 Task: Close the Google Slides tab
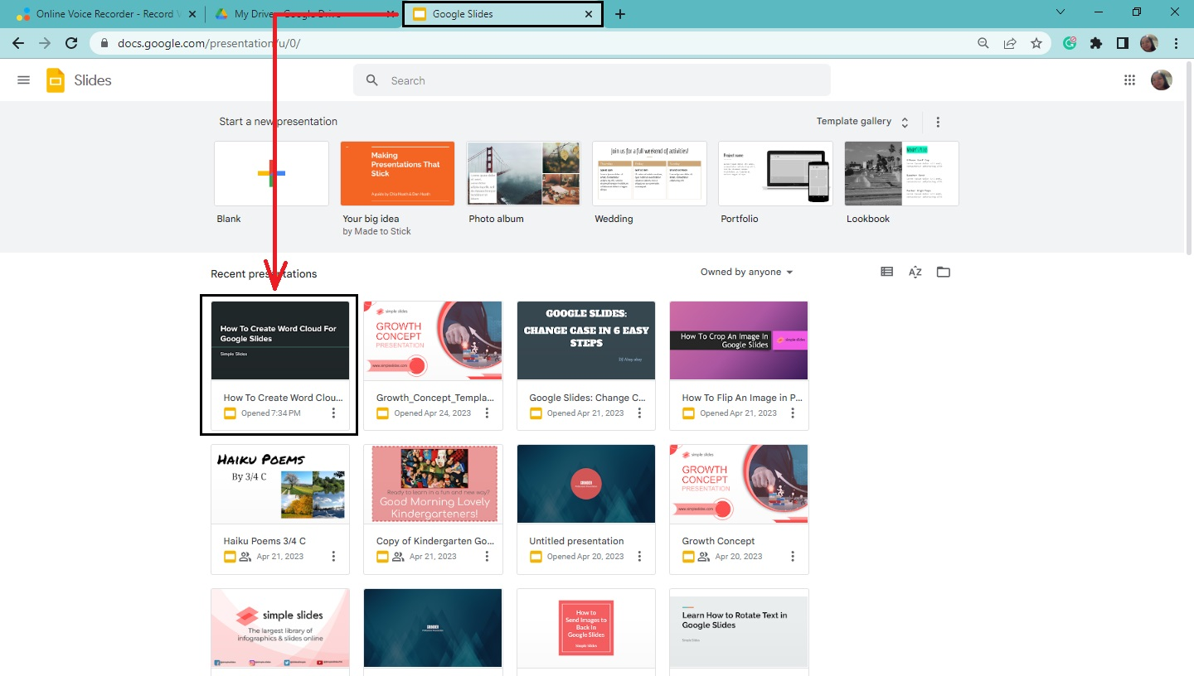click(x=589, y=14)
